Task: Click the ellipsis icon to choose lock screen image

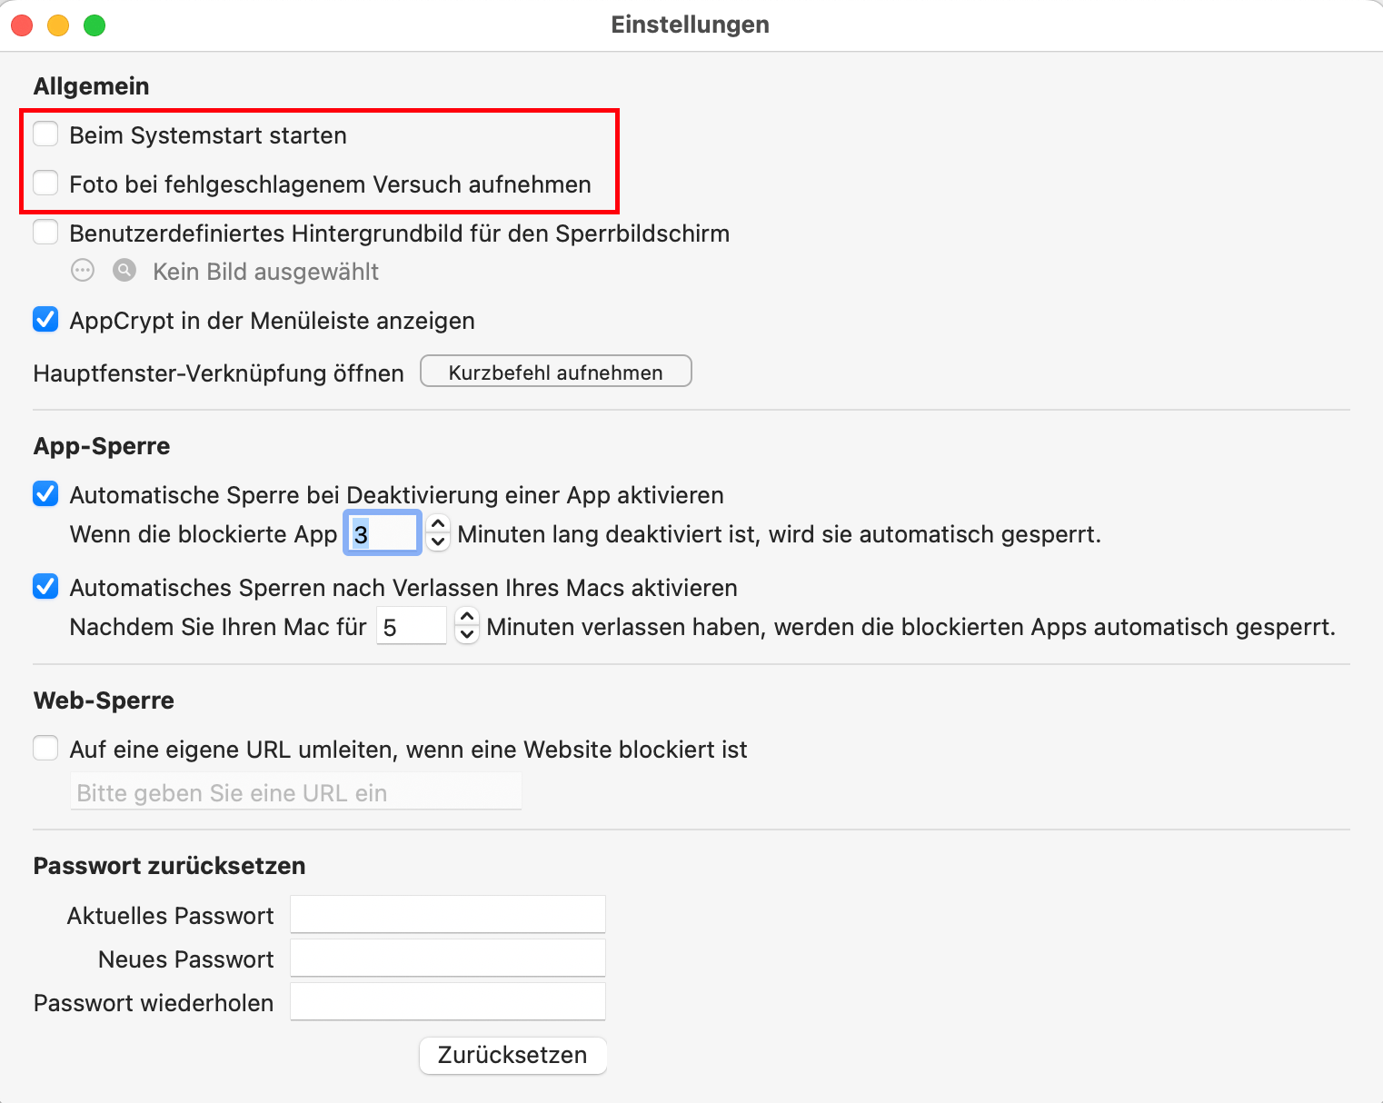Action: (x=83, y=271)
